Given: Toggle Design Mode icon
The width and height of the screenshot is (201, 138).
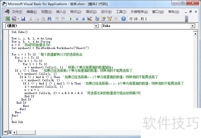Looking at the screenshot, I should coord(89,19).
